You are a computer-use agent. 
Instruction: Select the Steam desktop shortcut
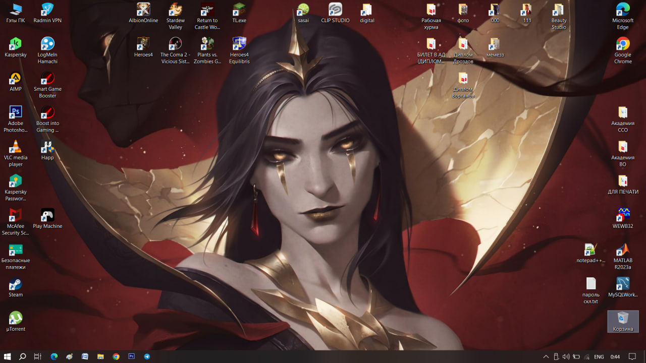(16, 285)
